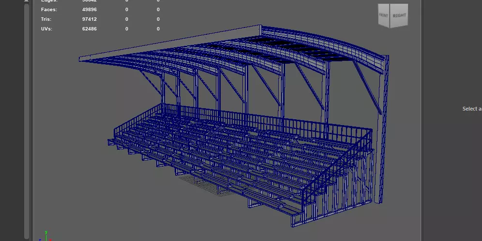Click the left panel vertical scrollbar
This screenshot has width=482, height=241.
(27, 121)
